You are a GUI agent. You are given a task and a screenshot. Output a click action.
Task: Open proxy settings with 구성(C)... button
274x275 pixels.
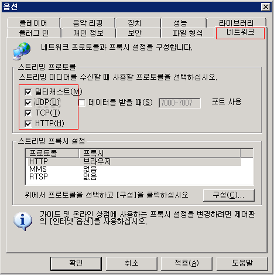[x=229, y=195]
